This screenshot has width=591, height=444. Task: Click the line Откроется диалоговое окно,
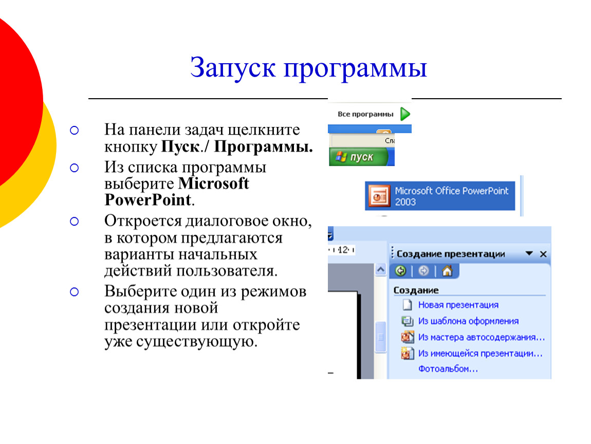tap(208, 221)
